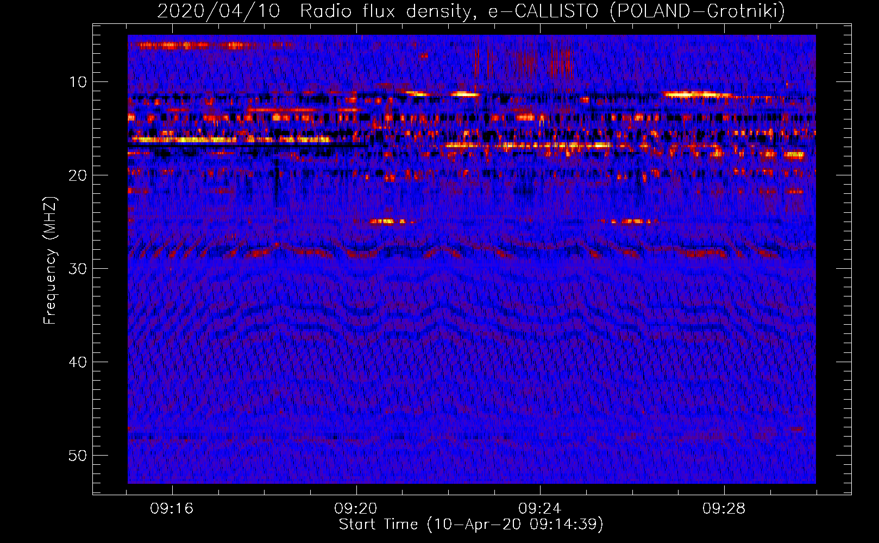The width and height of the screenshot is (879, 543).
Task: Click the 10 MHz frequency tick label
Action: pos(78,82)
